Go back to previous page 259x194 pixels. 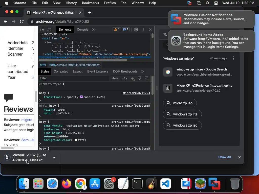pyautogui.click(x=6, y=21)
